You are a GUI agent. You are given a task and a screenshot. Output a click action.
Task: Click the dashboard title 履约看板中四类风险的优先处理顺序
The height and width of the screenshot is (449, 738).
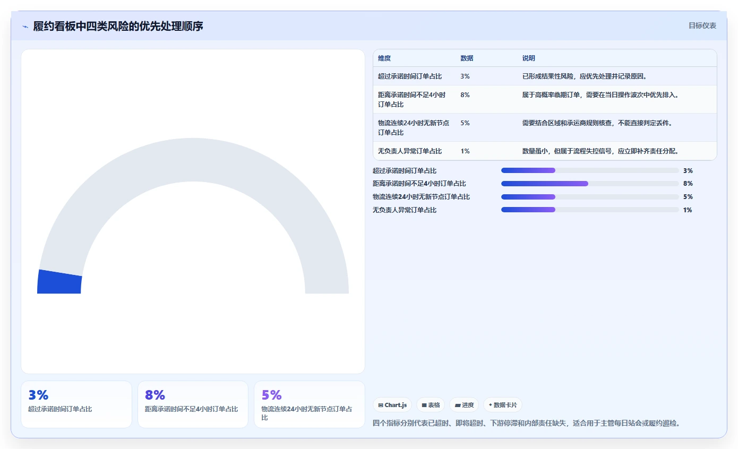pyautogui.click(x=118, y=26)
